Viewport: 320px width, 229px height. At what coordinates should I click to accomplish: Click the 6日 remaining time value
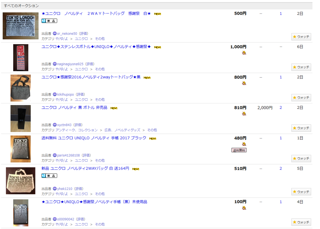coord(300,47)
